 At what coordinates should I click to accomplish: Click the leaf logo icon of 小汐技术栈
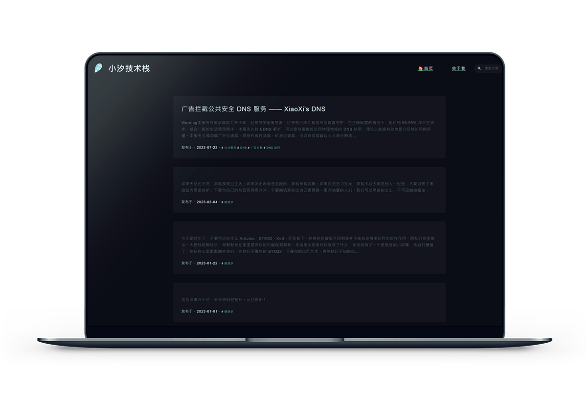(x=98, y=69)
